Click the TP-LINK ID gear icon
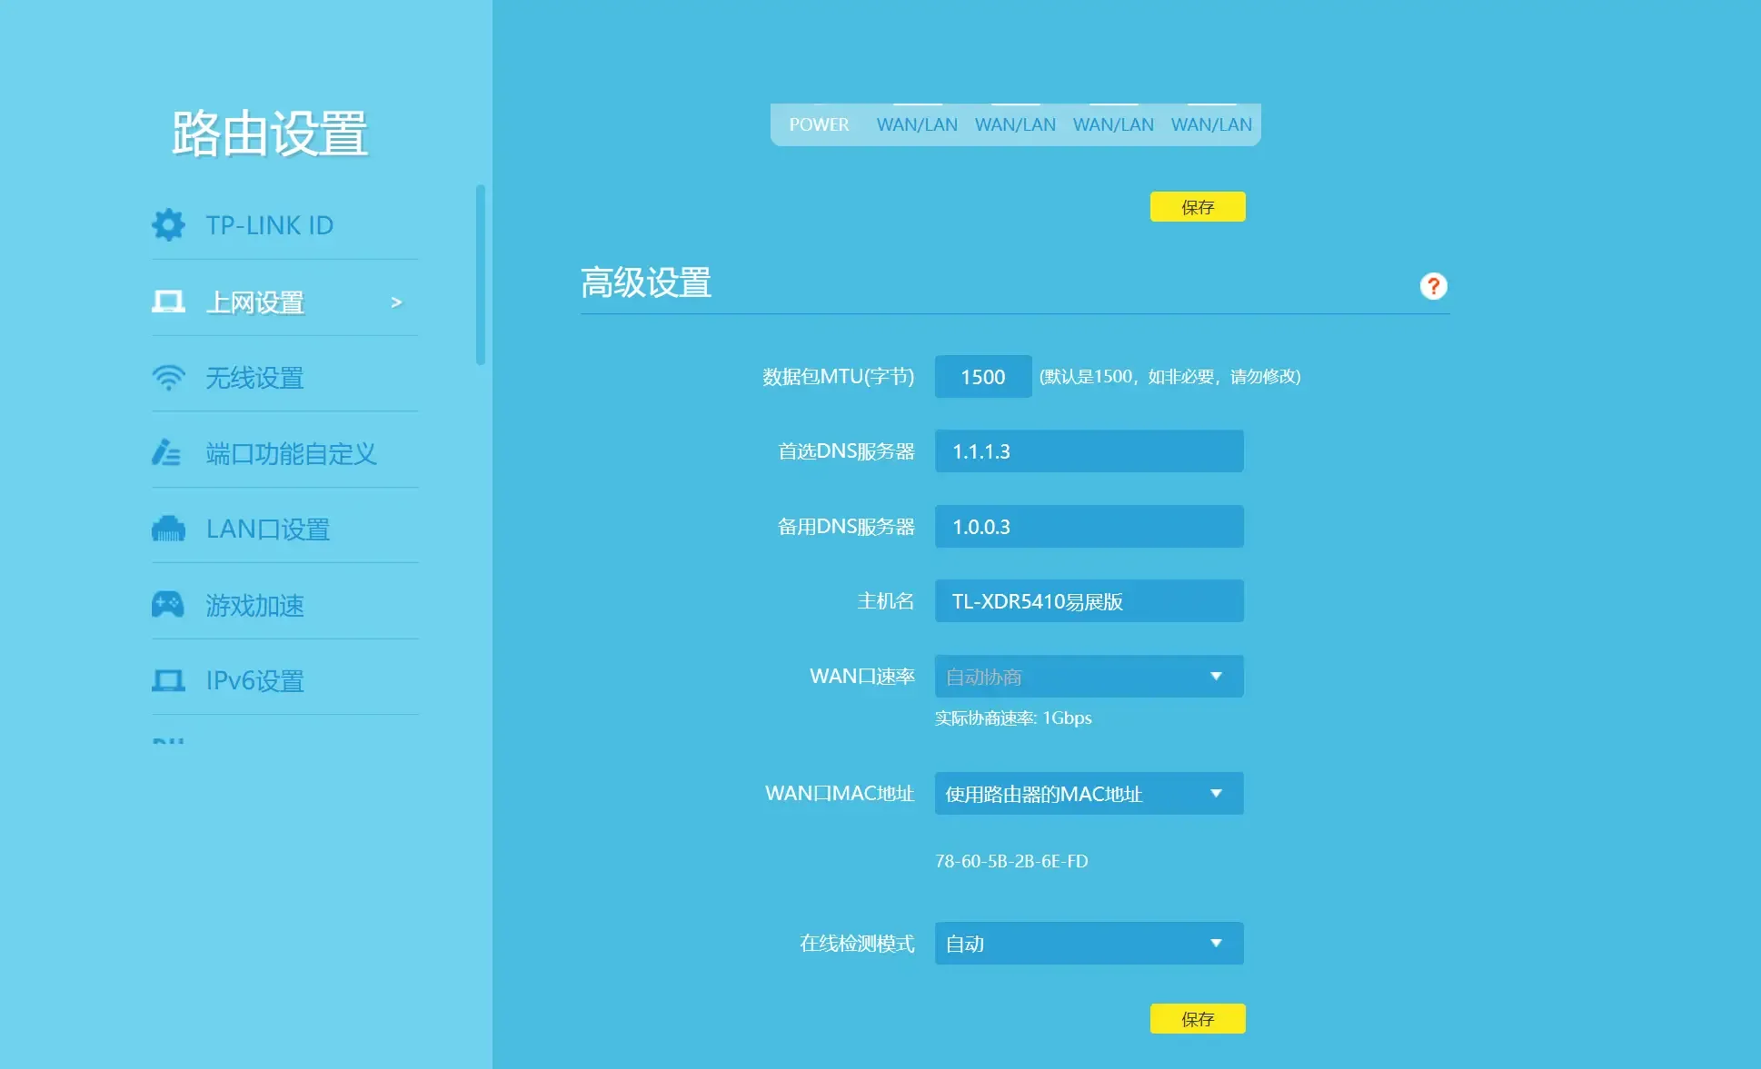This screenshot has height=1069, width=1761. click(169, 224)
